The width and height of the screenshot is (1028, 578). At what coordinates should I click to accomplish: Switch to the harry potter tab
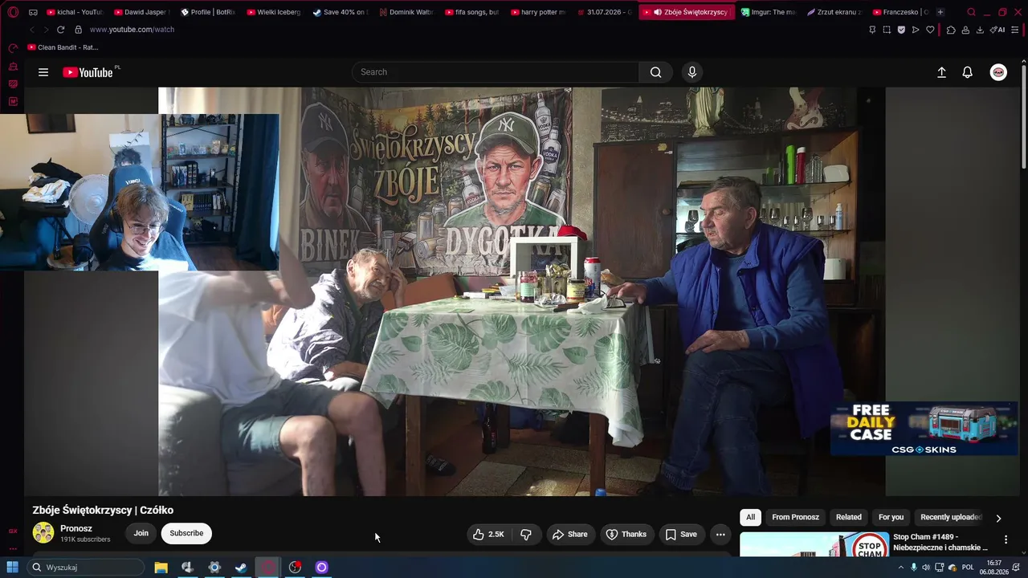click(539, 12)
